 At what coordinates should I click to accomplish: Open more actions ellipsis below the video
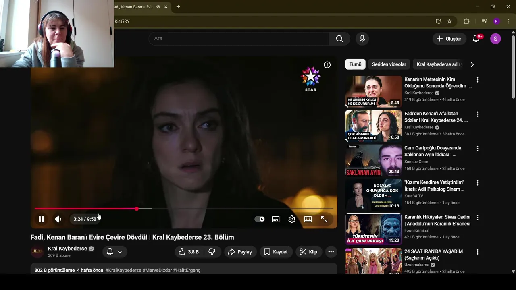pos(331,252)
